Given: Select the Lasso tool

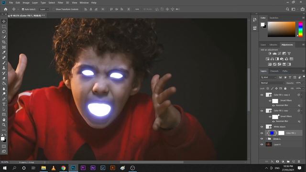Looking at the screenshot, I should (4, 32).
